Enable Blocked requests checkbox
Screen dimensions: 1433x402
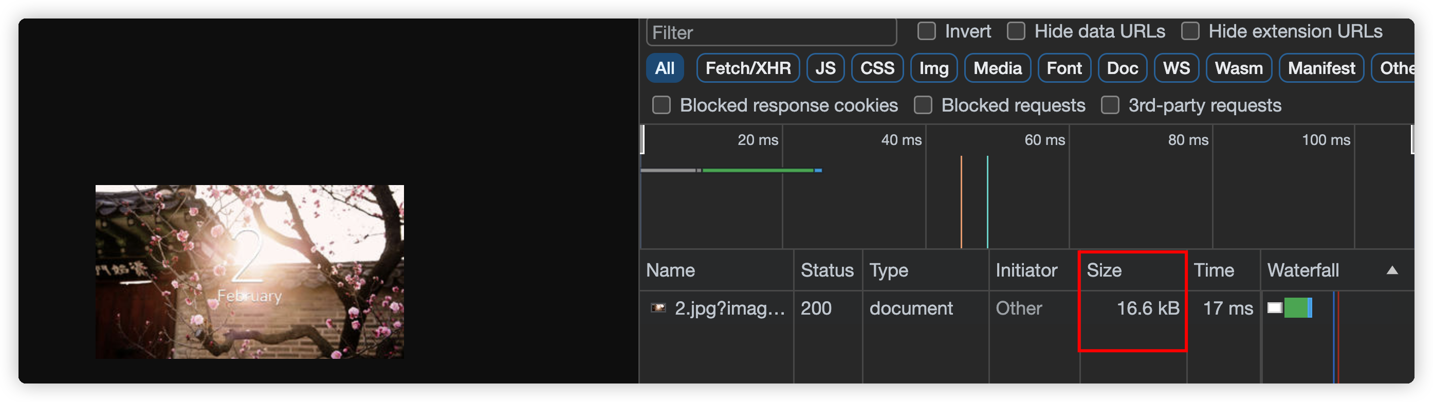[923, 105]
